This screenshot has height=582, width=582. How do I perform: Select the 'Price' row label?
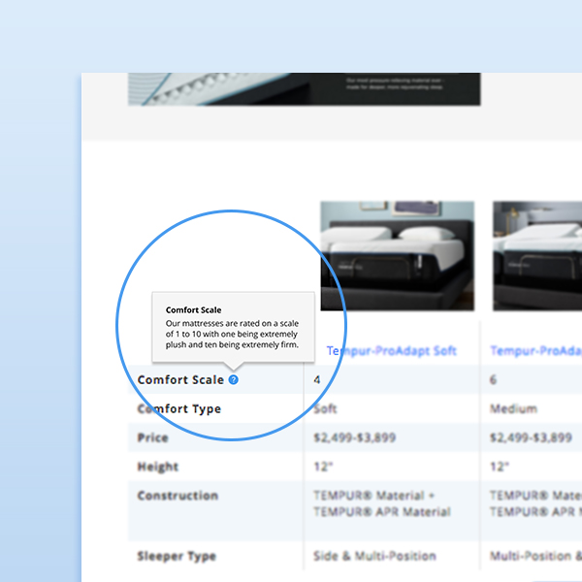[152, 437]
